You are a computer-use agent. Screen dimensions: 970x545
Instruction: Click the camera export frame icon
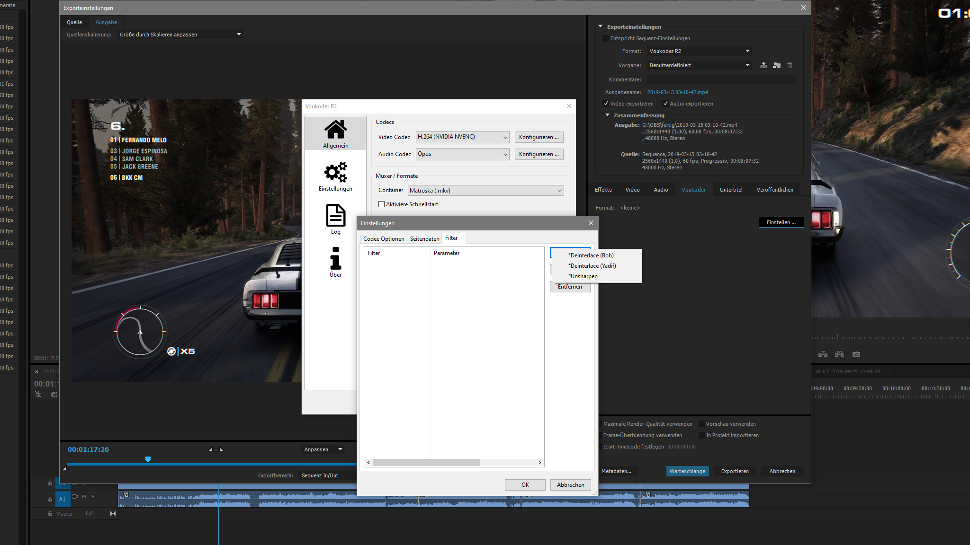856,354
